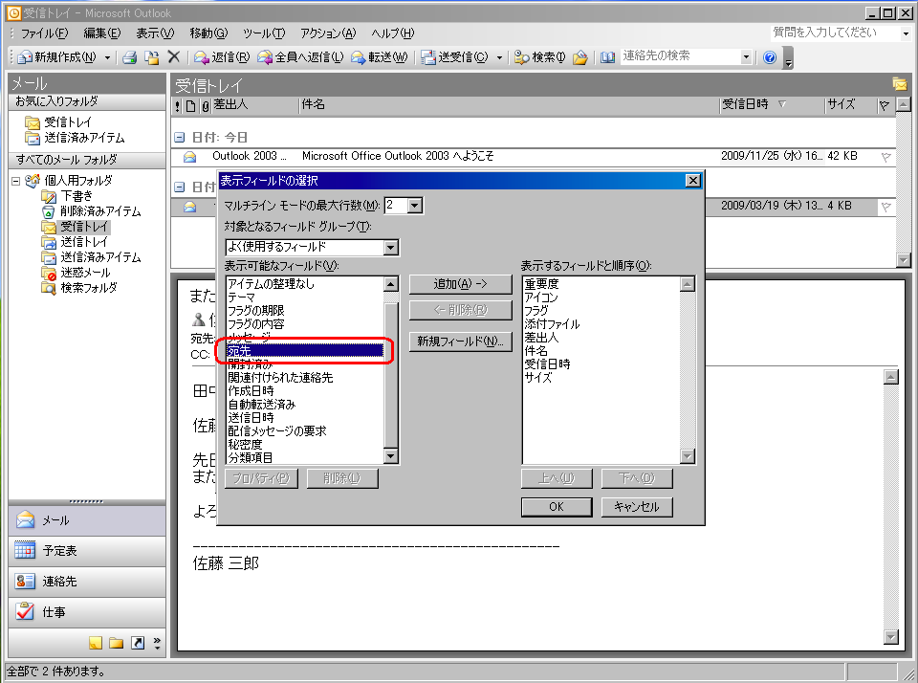Click the Shortcuts icon in navigation bar

pos(138,643)
